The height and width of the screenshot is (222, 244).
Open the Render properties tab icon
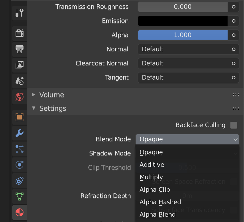(x=19, y=33)
